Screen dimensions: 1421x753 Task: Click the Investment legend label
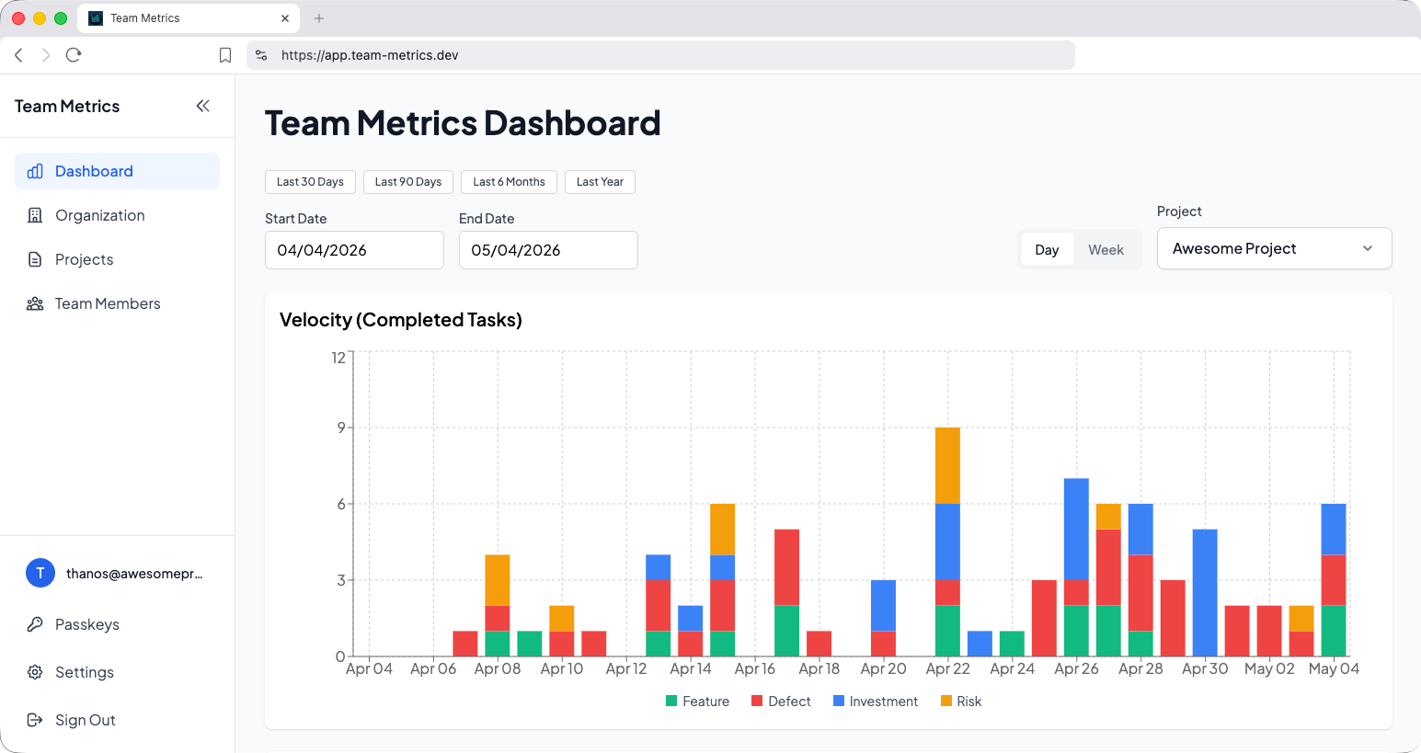[x=883, y=702]
